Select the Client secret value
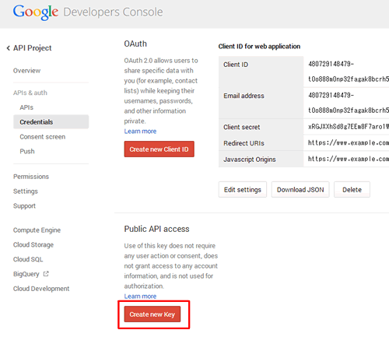389x344 pixels. pyautogui.click(x=349, y=127)
